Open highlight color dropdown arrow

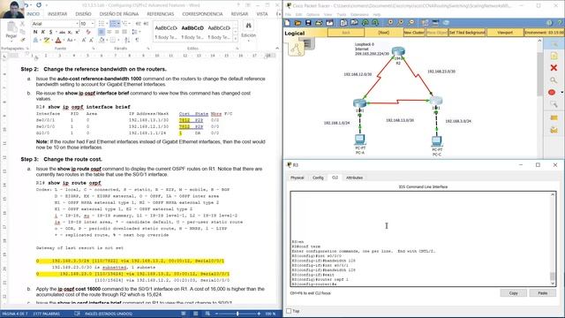(x=51, y=40)
